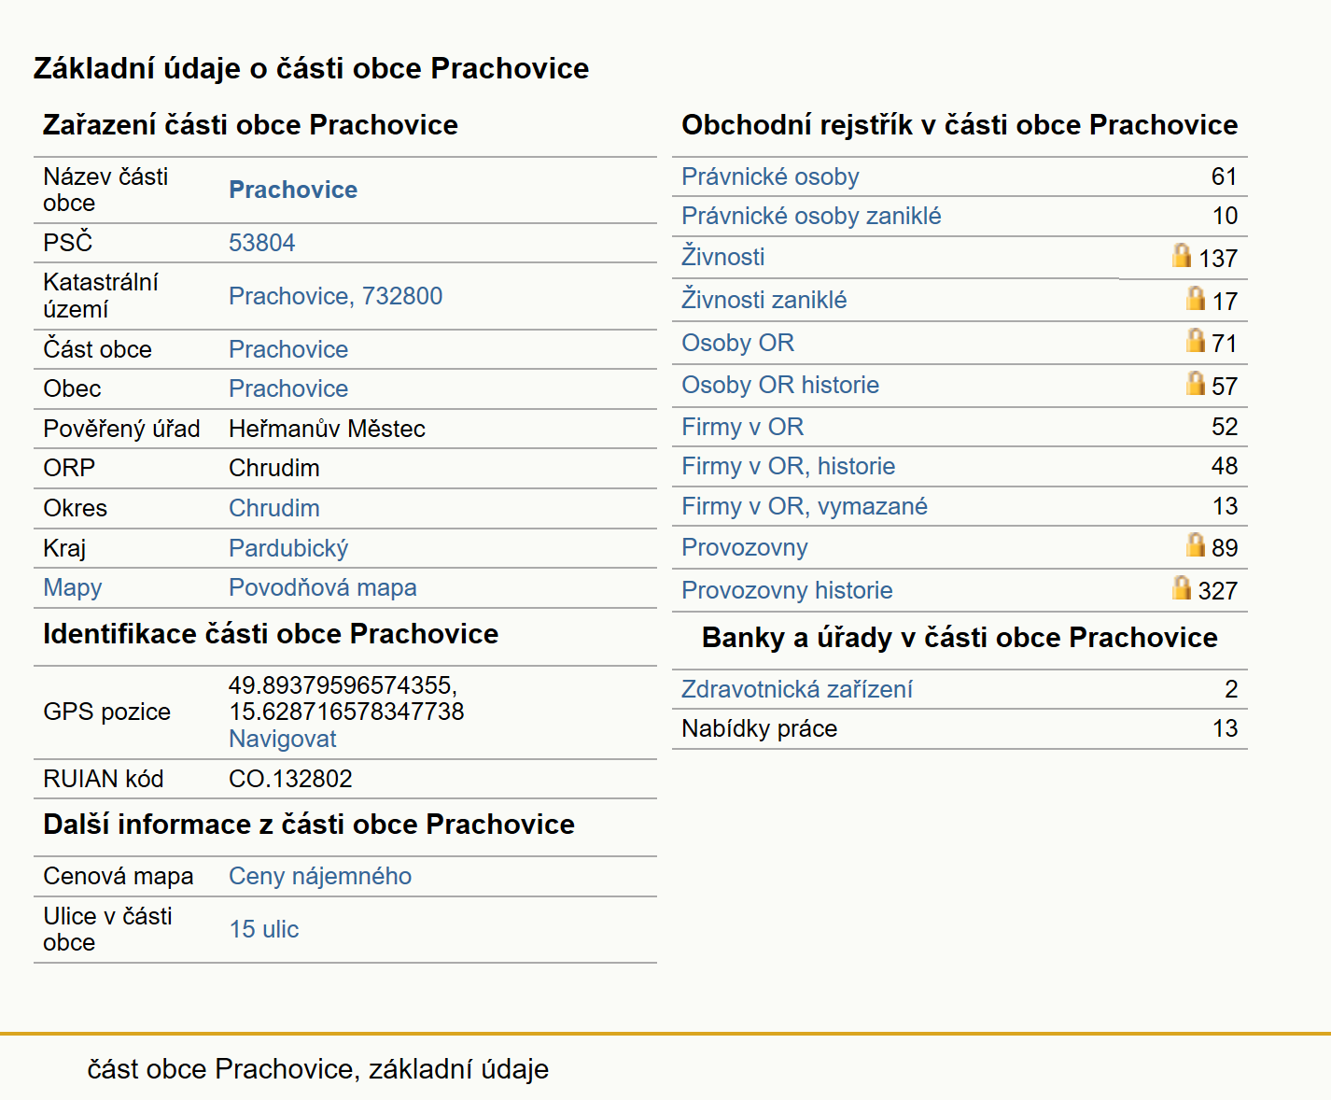Open the Mapy link
1331x1100 pixels.
73,587
